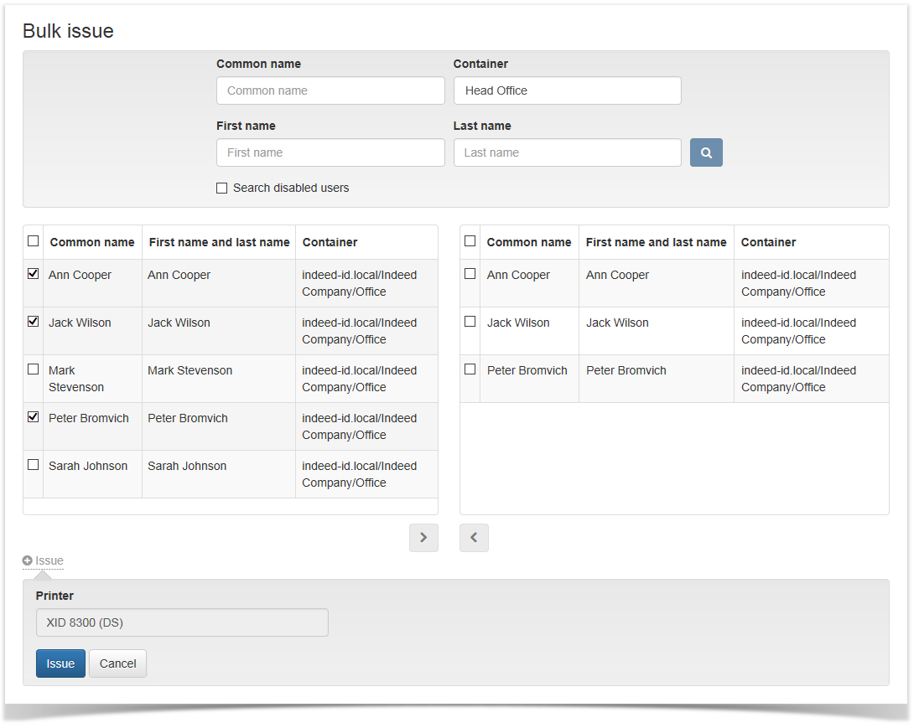919x728 pixels.
Task: Select all users in the left table header
Action: [x=33, y=240]
